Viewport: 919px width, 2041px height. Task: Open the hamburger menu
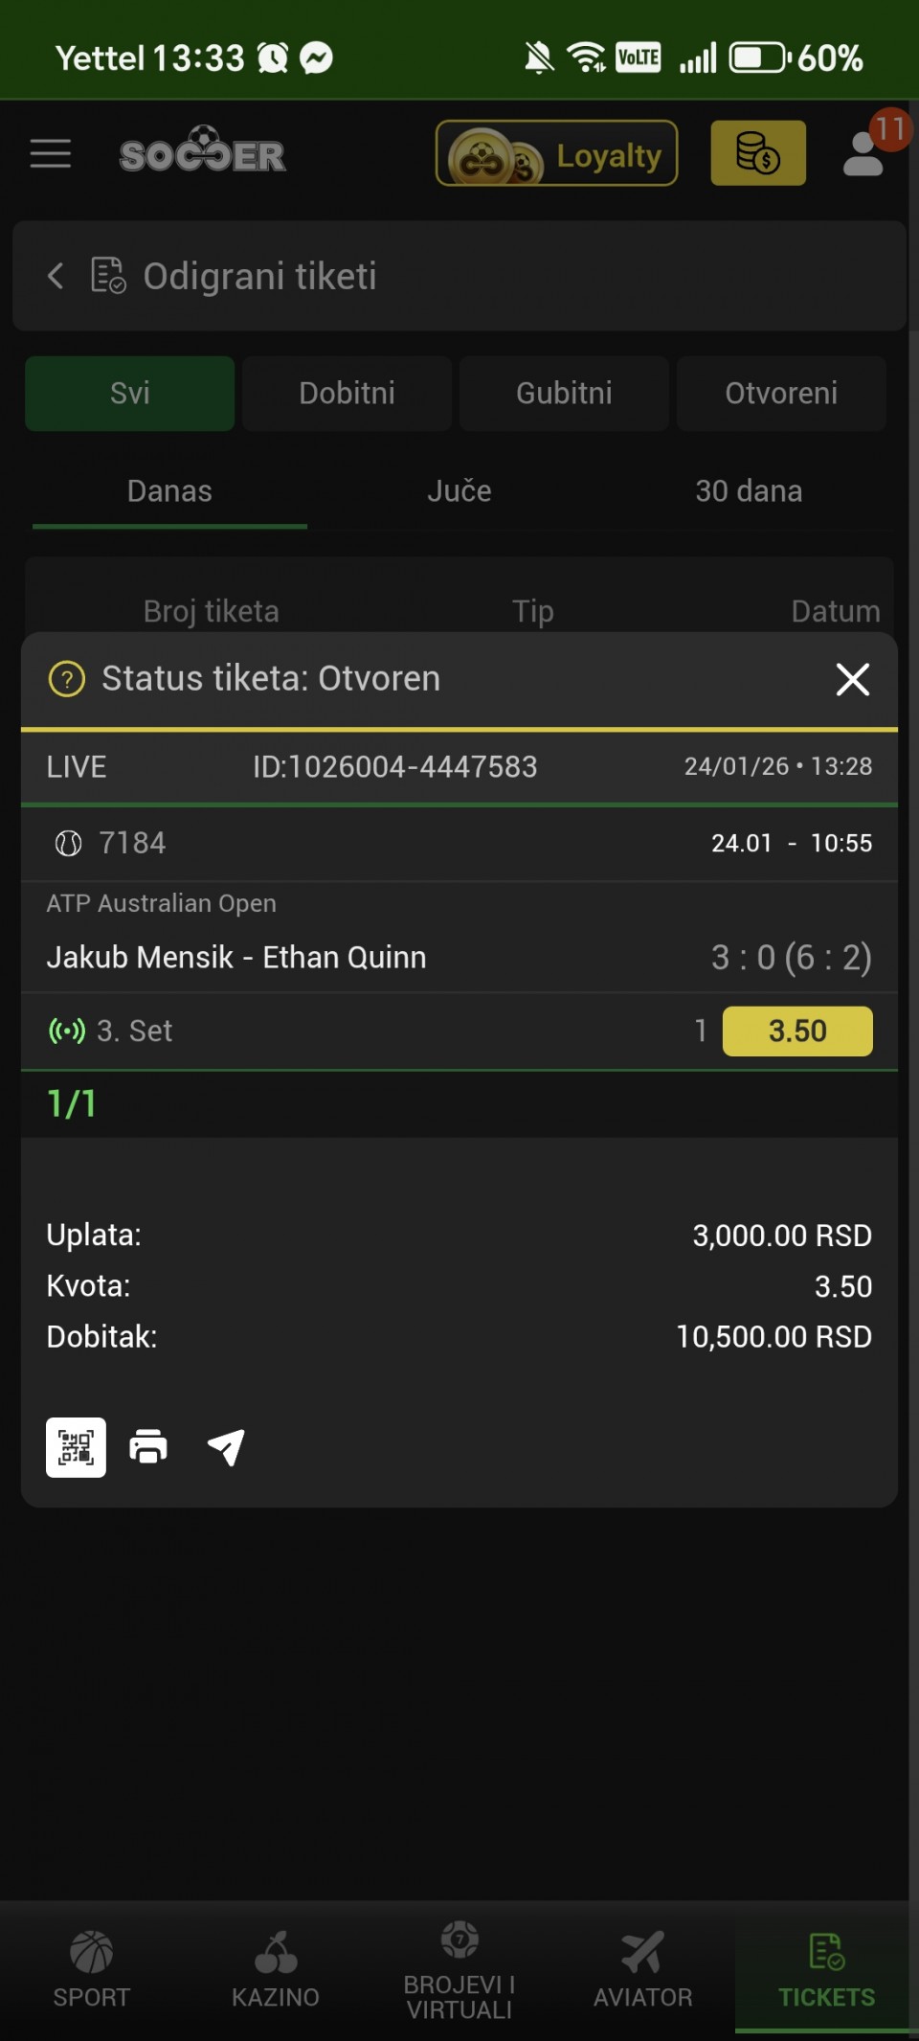51,153
